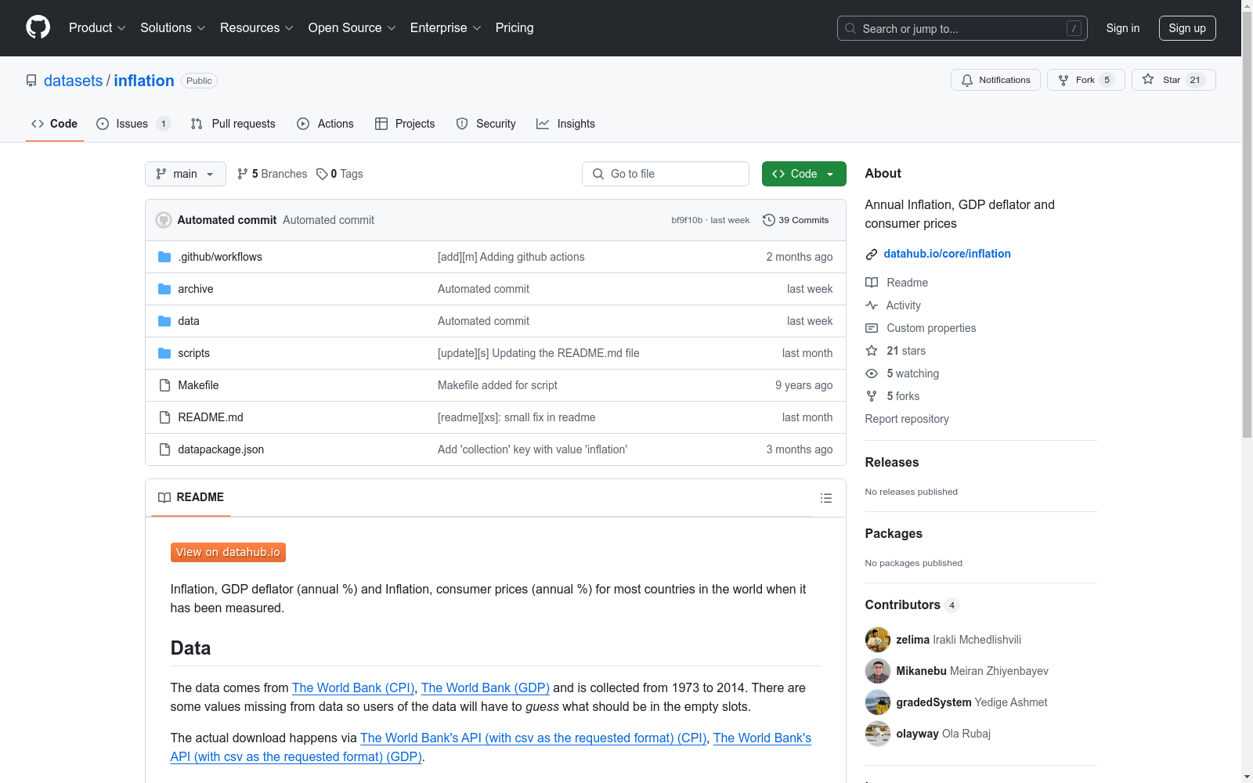Fork the inflation repository
The height and width of the screenshot is (783, 1253).
[1085, 80]
